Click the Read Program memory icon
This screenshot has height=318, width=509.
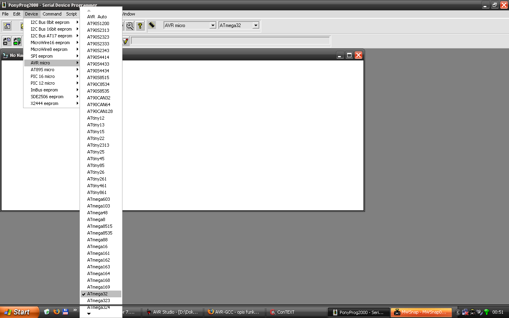pos(17,41)
